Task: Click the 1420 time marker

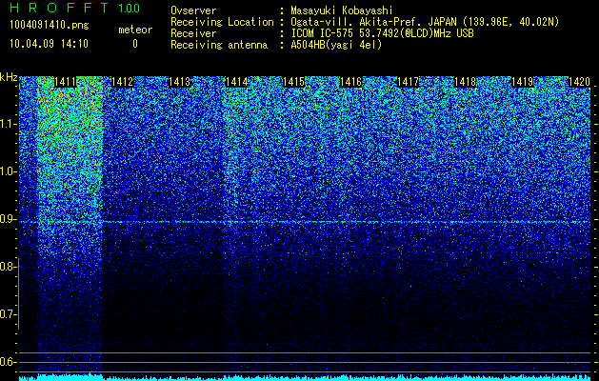Action: pyautogui.click(x=580, y=82)
